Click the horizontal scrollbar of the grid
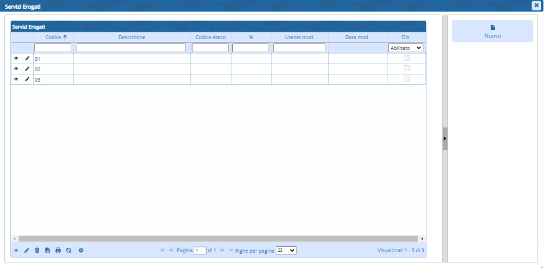The width and height of the screenshot is (544, 268). click(x=218, y=239)
